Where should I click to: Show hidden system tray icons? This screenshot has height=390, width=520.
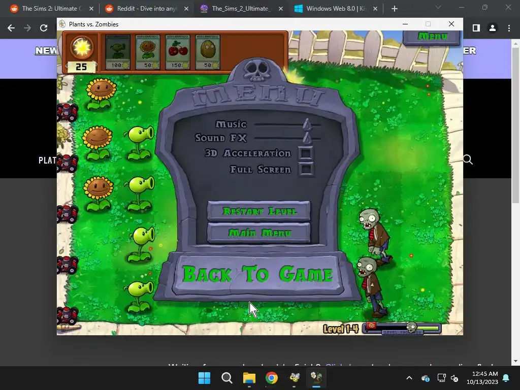pyautogui.click(x=409, y=378)
